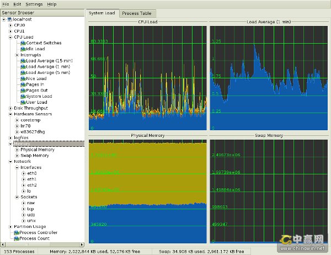Open the Help menu

52,4
